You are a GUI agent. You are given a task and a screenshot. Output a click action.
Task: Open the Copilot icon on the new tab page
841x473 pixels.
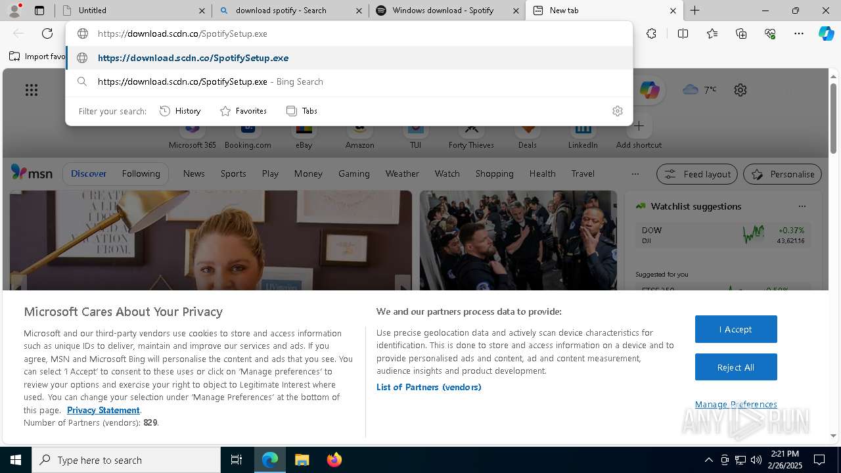pos(649,90)
